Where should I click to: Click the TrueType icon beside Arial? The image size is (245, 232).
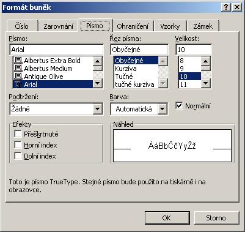tap(18, 84)
